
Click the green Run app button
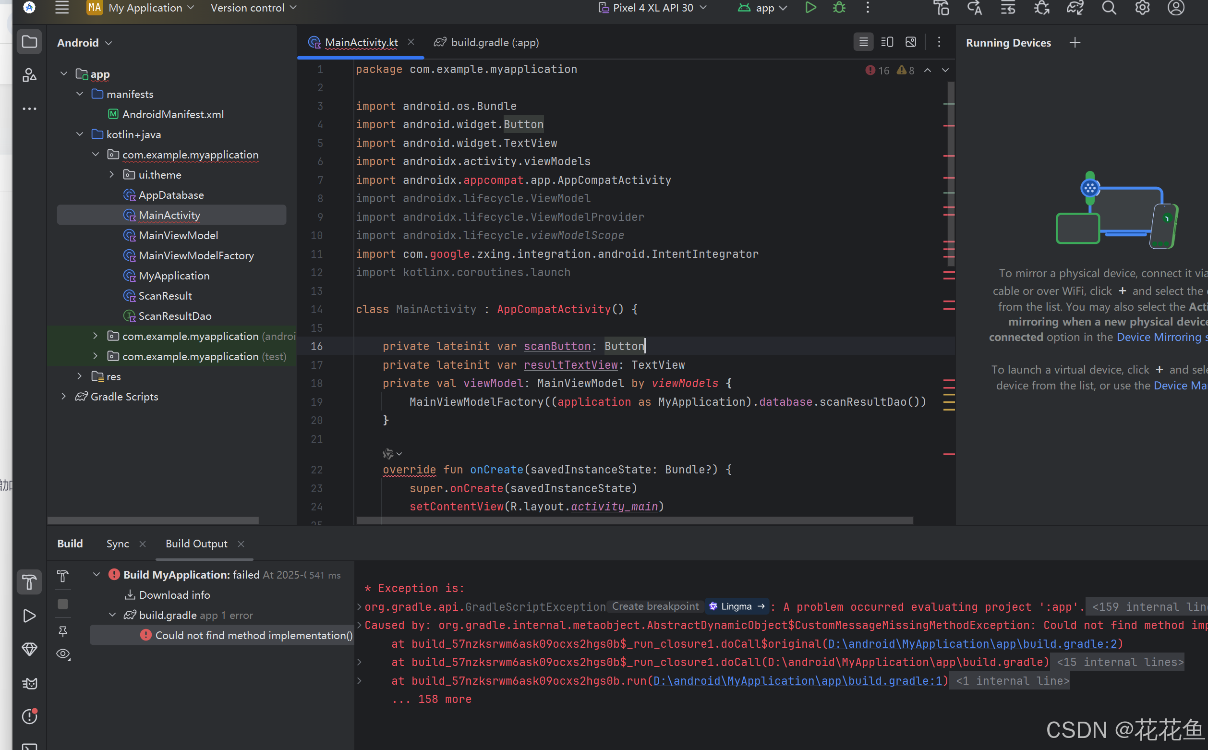[x=810, y=7]
